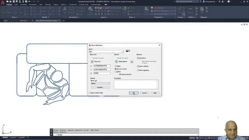Click the Match Properties icon
Screen dimensions: 249x140
point(146,10)
